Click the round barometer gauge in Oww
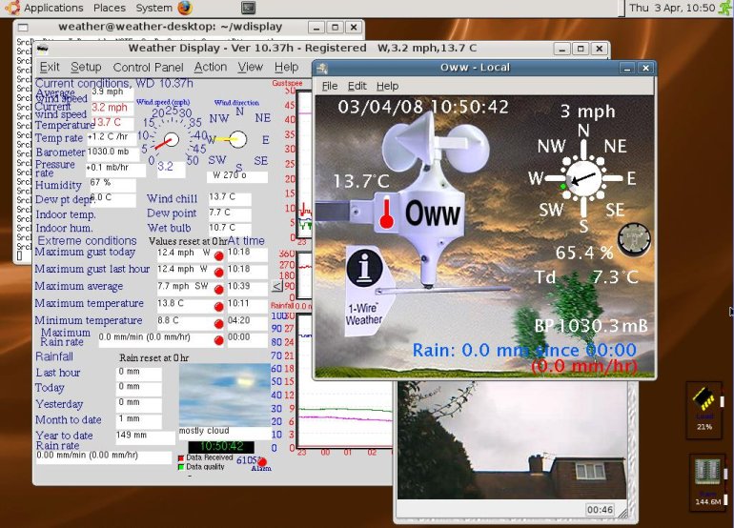 [x=634, y=239]
